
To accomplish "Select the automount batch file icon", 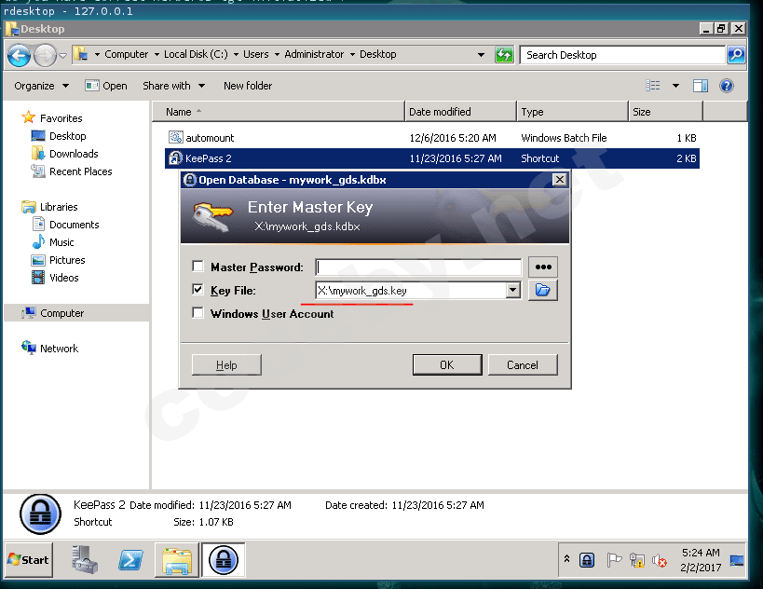I will pyautogui.click(x=175, y=137).
